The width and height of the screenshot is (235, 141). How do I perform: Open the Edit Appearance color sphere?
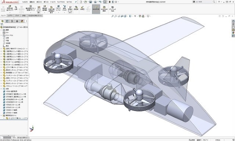140,16
